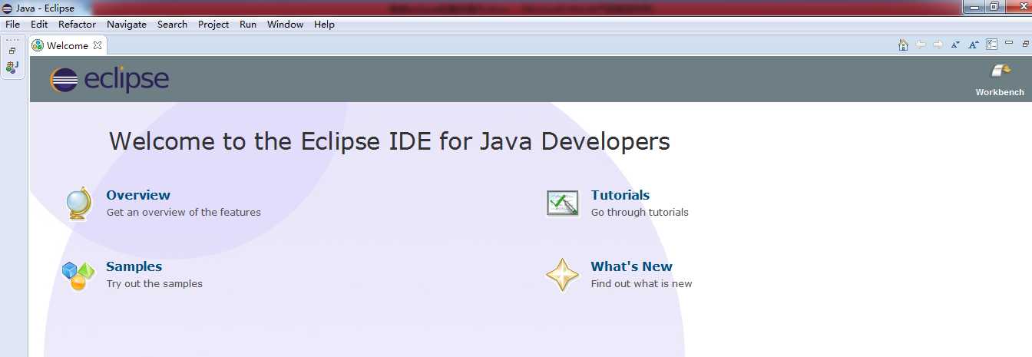Follow the Samples link
The width and height of the screenshot is (1032, 357).
click(134, 266)
